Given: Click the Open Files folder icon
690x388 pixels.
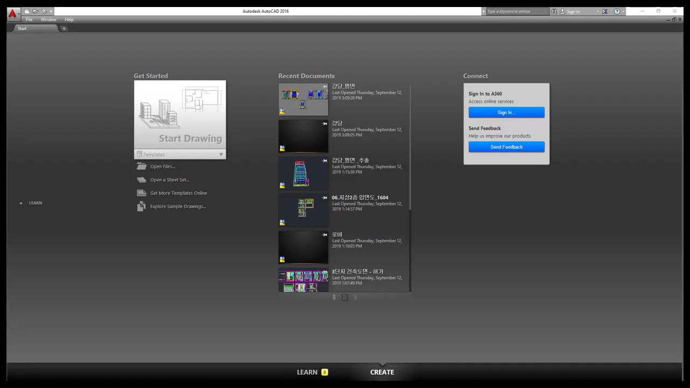Looking at the screenshot, I should [141, 167].
